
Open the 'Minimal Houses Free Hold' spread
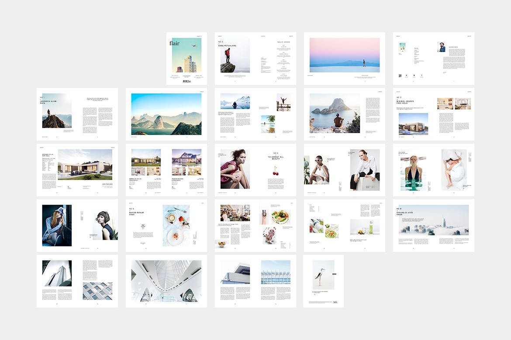click(x=433, y=113)
